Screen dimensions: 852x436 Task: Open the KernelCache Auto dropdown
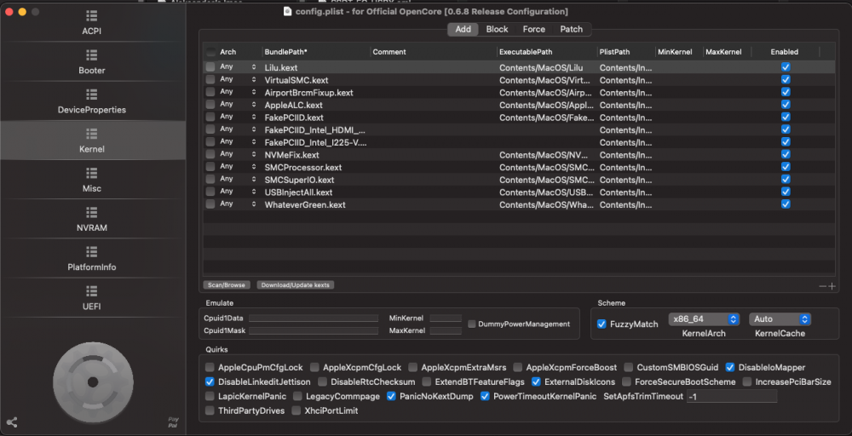(x=780, y=319)
